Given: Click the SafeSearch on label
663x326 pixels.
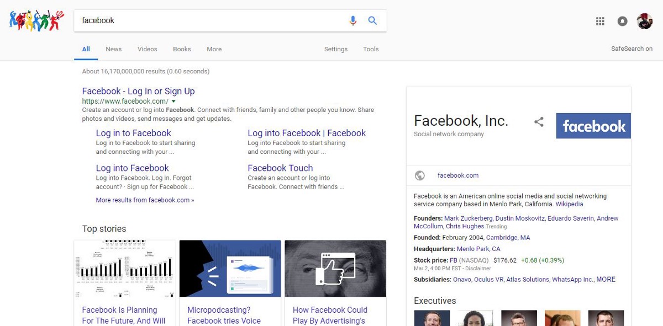Looking at the screenshot, I should (x=632, y=49).
